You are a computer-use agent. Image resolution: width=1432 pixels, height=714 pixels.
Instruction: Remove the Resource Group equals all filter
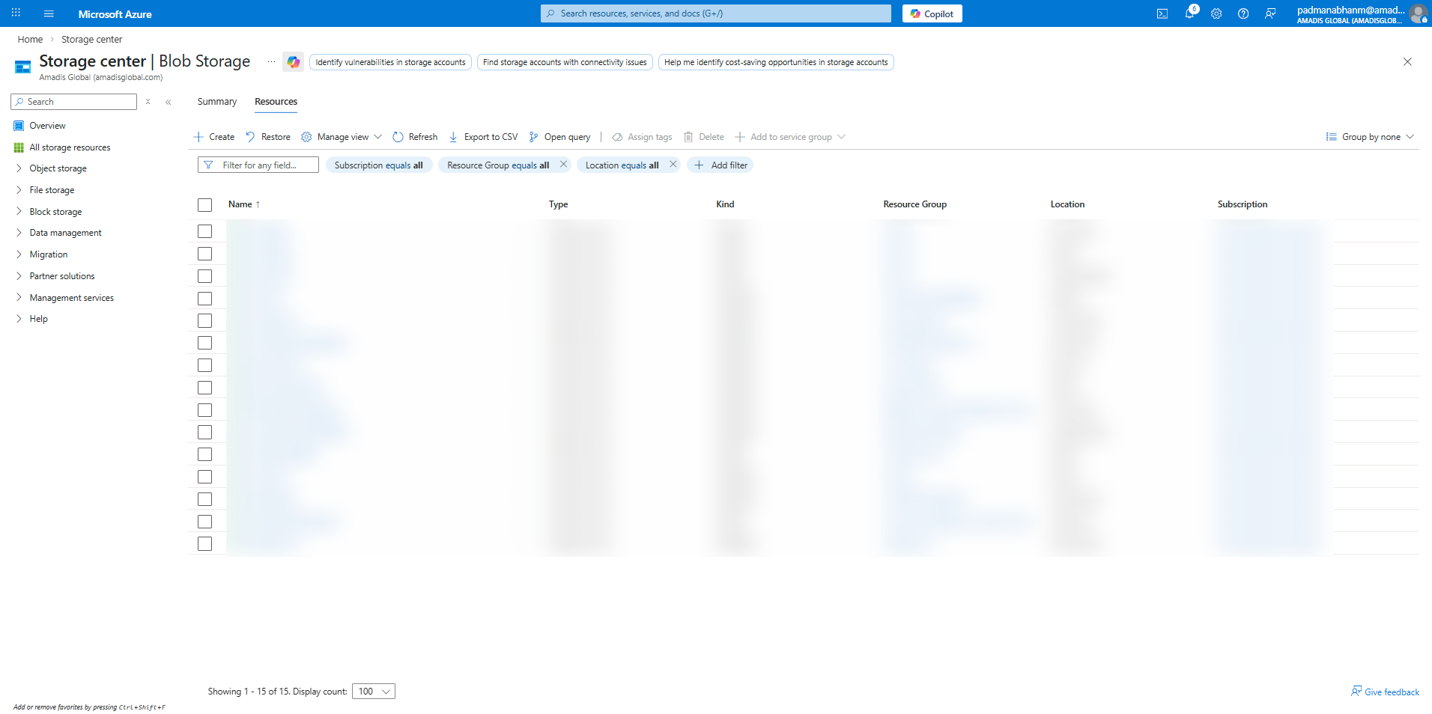563,165
